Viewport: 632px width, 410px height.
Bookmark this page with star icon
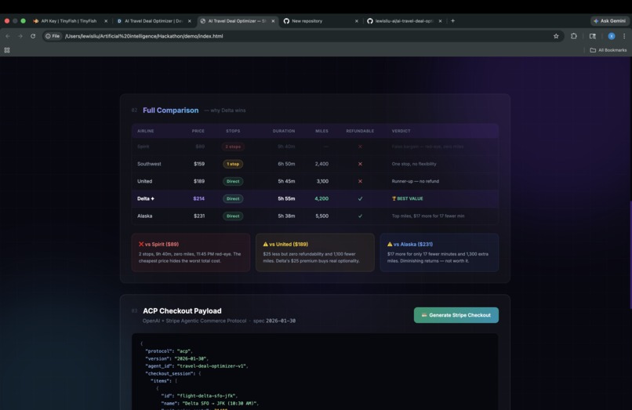click(556, 36)
